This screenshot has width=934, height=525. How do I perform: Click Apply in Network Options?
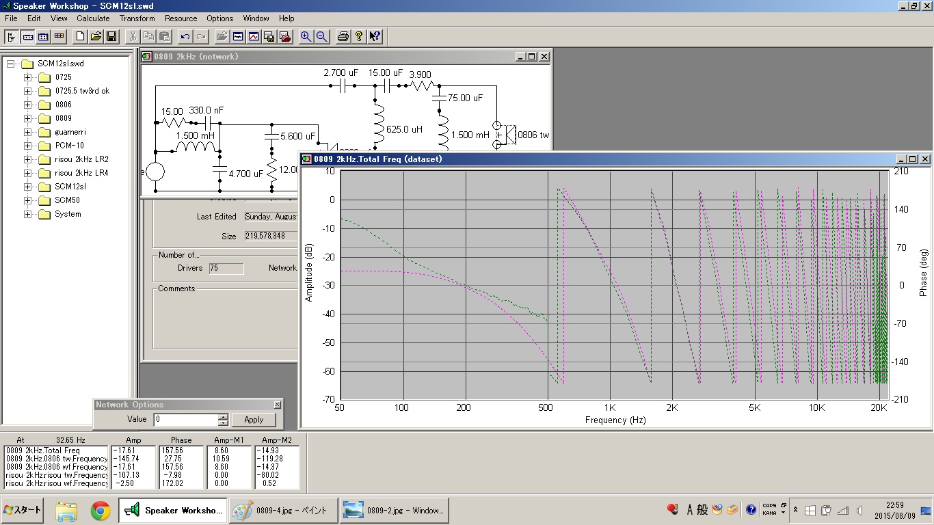point(254,420)
